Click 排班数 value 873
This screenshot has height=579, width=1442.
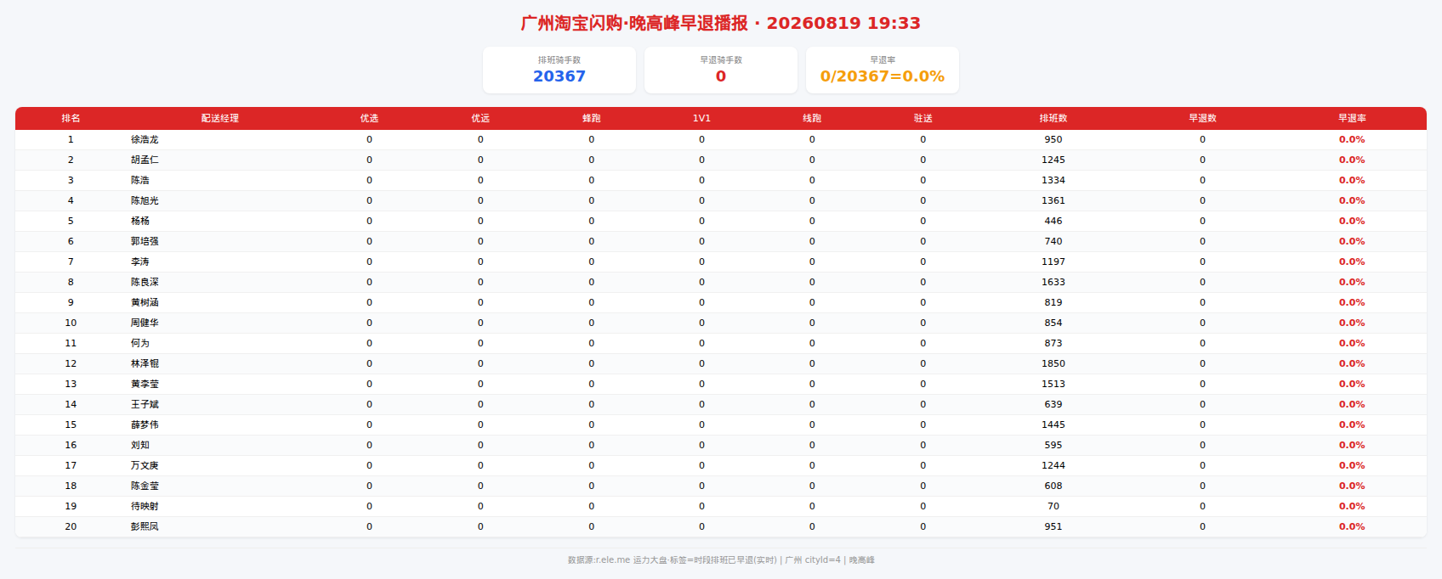1053,343
